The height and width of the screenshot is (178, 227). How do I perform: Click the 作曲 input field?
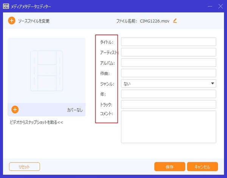click(x=168, y=73)
